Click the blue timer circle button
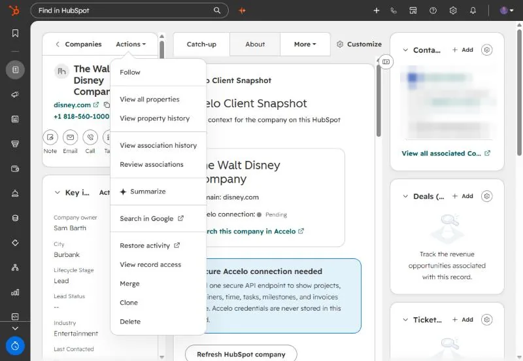The image size is (523, 361). pos(15,346)
